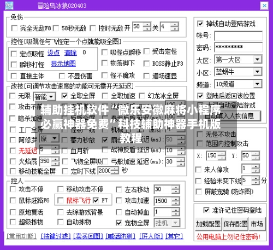Click the 保存配置 button
Screen dimensions: 273x250
pos(235,224)
